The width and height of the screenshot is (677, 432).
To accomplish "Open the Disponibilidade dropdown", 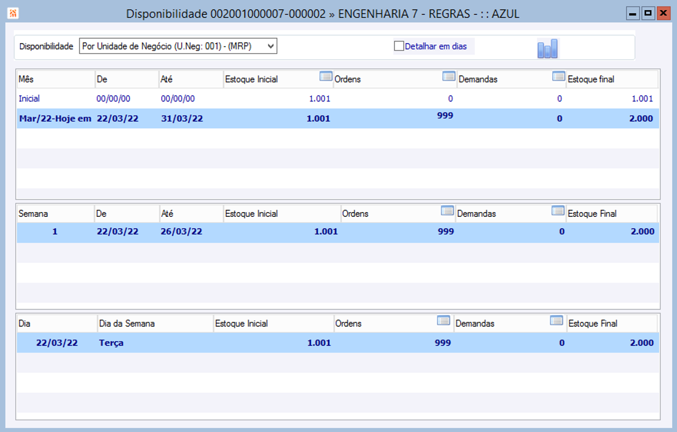I will click(178, 46).
